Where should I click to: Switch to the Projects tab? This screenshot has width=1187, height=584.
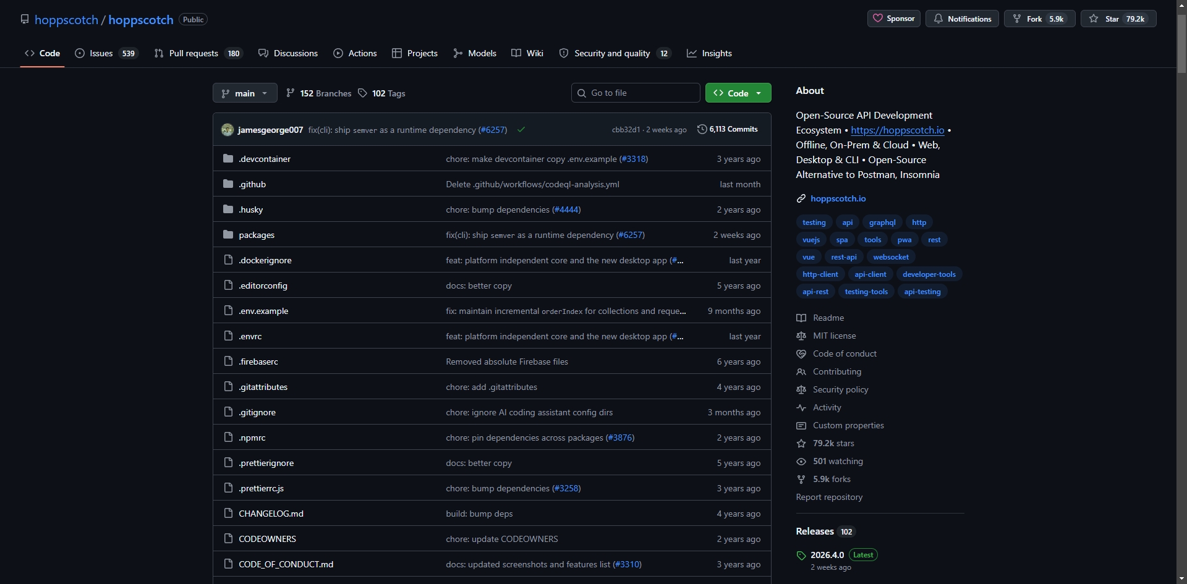(415, 53)
